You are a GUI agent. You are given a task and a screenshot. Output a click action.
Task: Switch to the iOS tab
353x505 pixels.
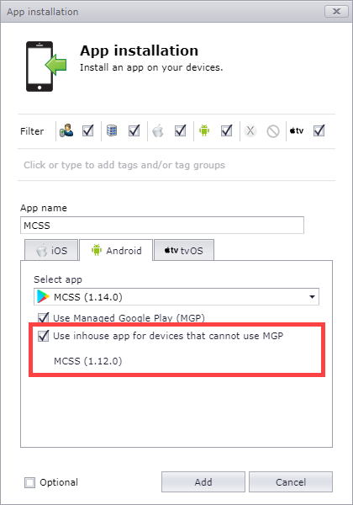point(51,250)
